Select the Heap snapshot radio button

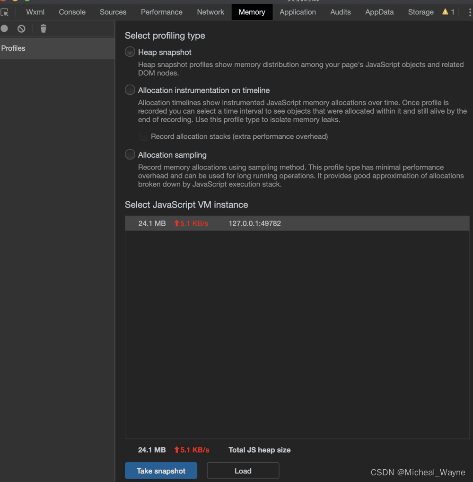130,52
